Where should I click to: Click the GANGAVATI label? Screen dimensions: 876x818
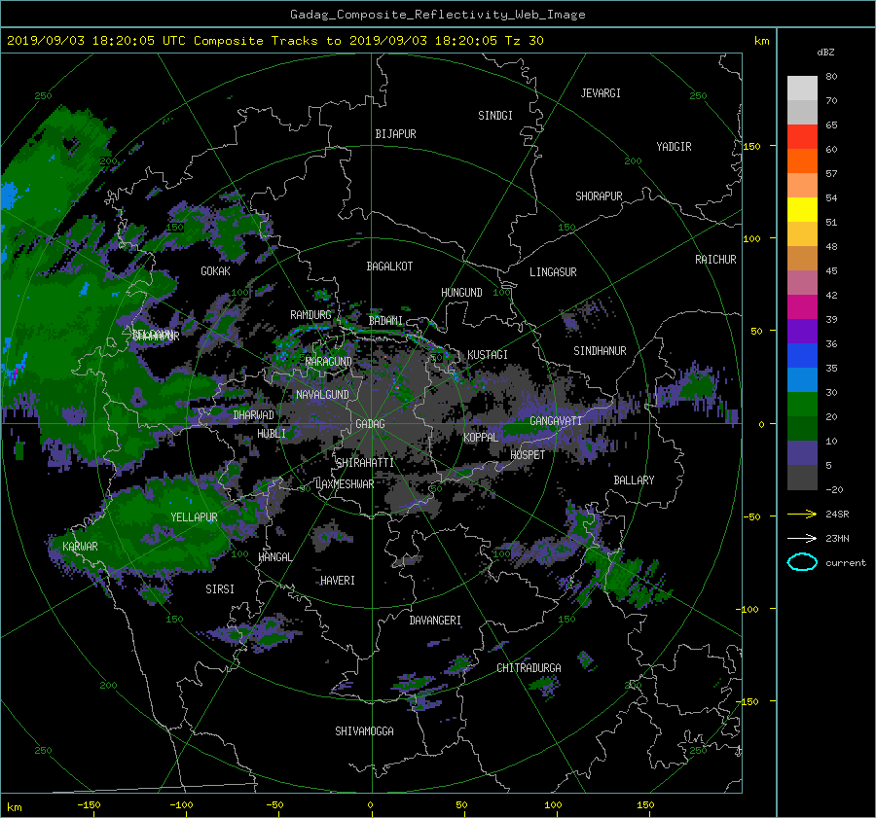556,420
